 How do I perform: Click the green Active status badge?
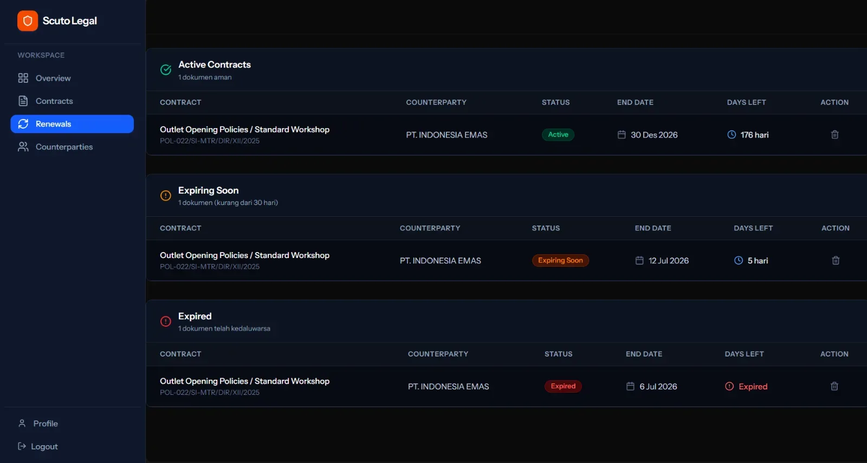click(x=558, y=135)
